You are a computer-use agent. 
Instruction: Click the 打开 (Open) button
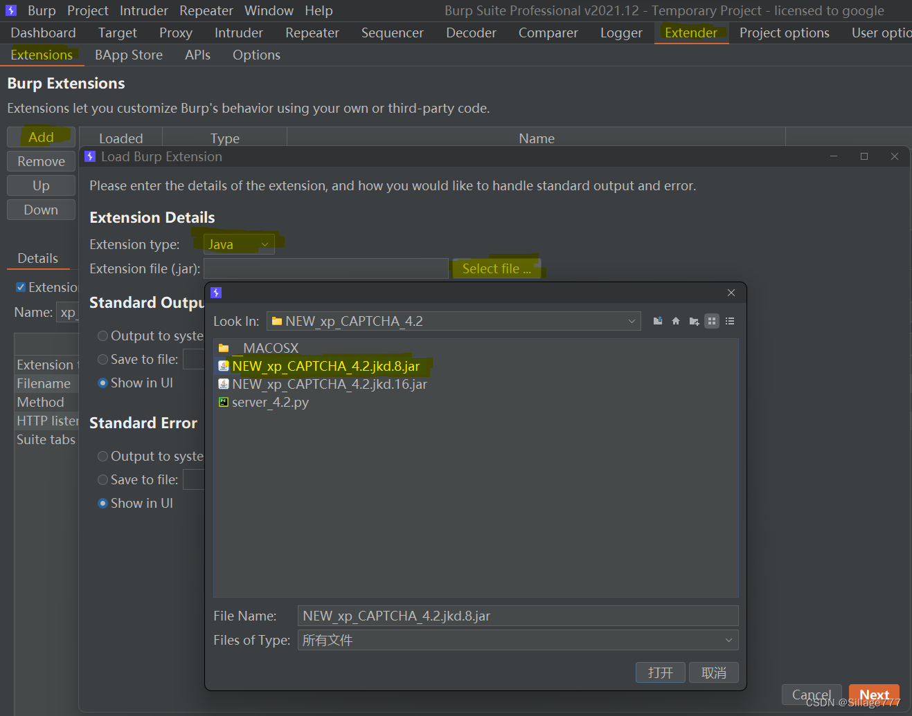(661, 672)
